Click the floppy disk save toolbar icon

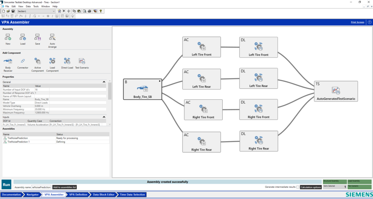pos(13,11)
